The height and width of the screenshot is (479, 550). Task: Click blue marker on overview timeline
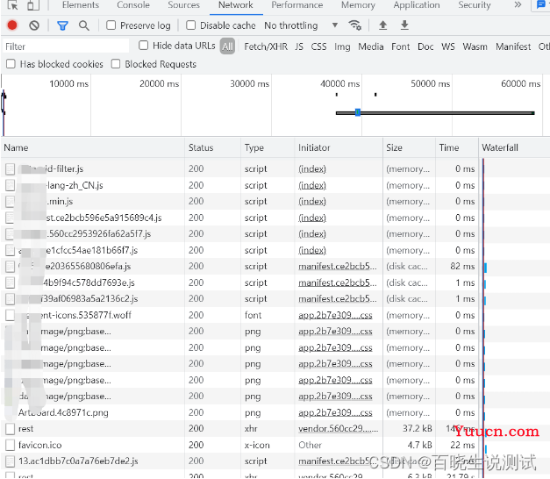[358, 112]
